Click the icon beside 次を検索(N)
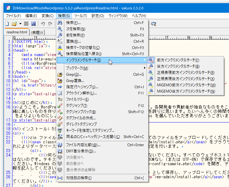 pyautogui.click(x=60, y=29)
